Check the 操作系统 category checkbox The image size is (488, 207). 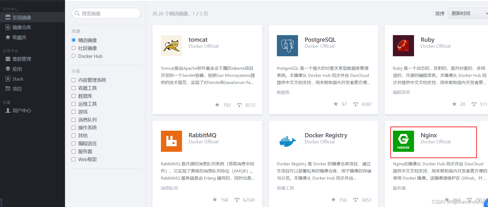[74, 128]
